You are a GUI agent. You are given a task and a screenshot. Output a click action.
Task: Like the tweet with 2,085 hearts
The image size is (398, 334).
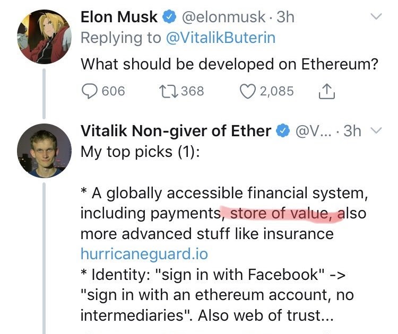coord(248,91)
